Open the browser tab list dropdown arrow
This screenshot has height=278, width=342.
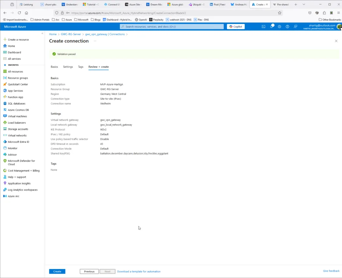[x=303, y=4]
